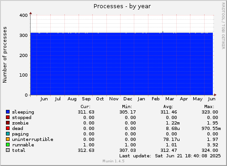This screenshot has height=166, width=227.
Task: Click the 'Last update' timestamp text
Action: 170,156
